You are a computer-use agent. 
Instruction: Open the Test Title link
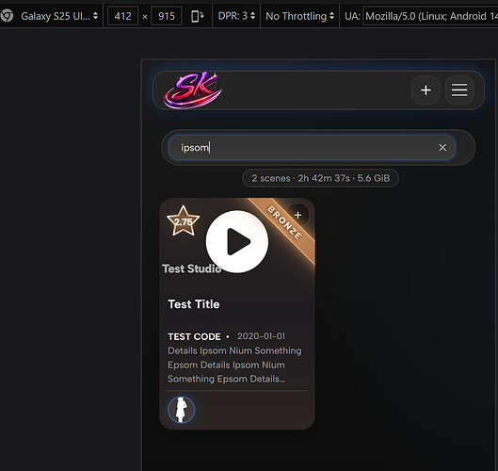pos(194,304)
